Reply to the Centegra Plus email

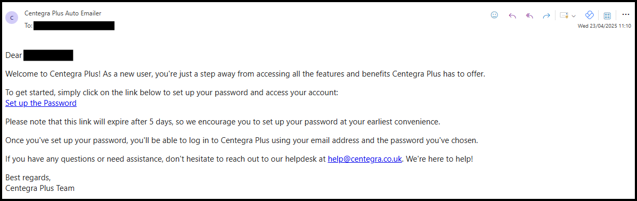(512, 16)
